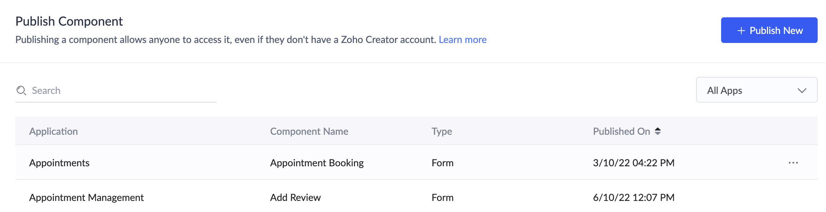826x212 pixels.
Task: Click the Appointment Booking component name
Action: click(317, 163)
